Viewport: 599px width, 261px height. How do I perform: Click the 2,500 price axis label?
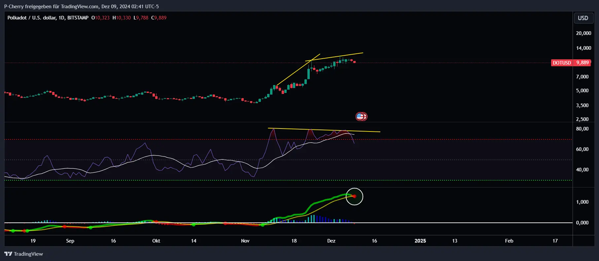[582, 119]
